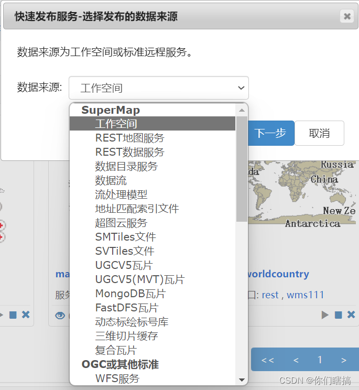Image resolution: width=359 pixels, height=390 pixels.
Task: Select 工作空间 in the dropdown list
Action: 153,124
